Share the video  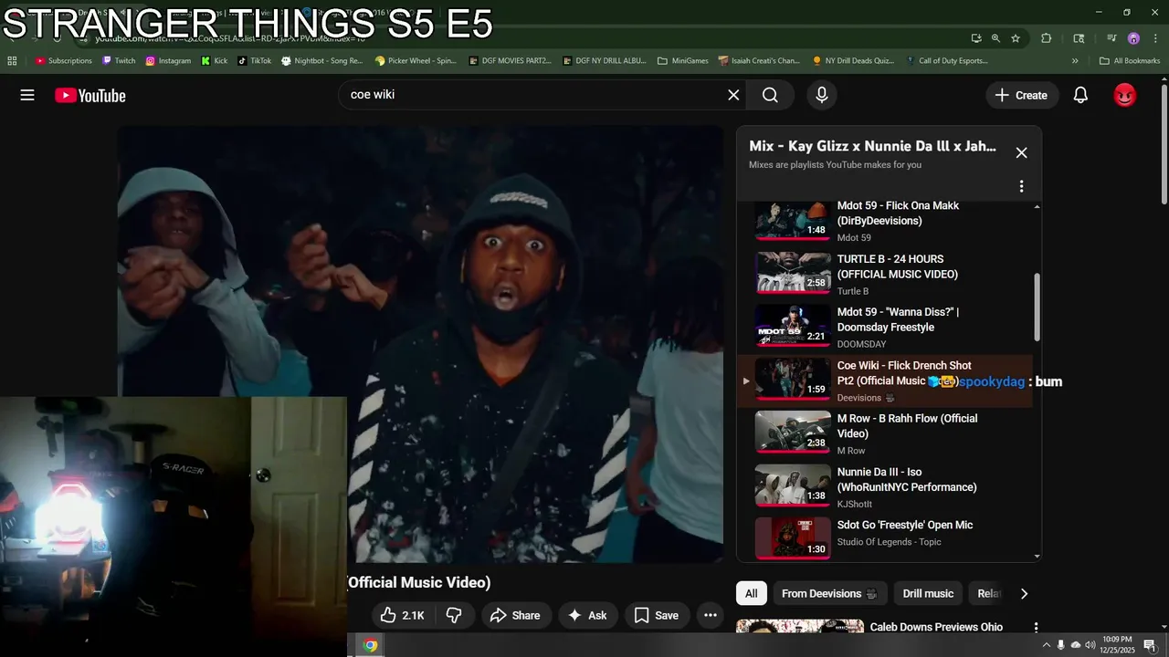[x=515, y=616]
